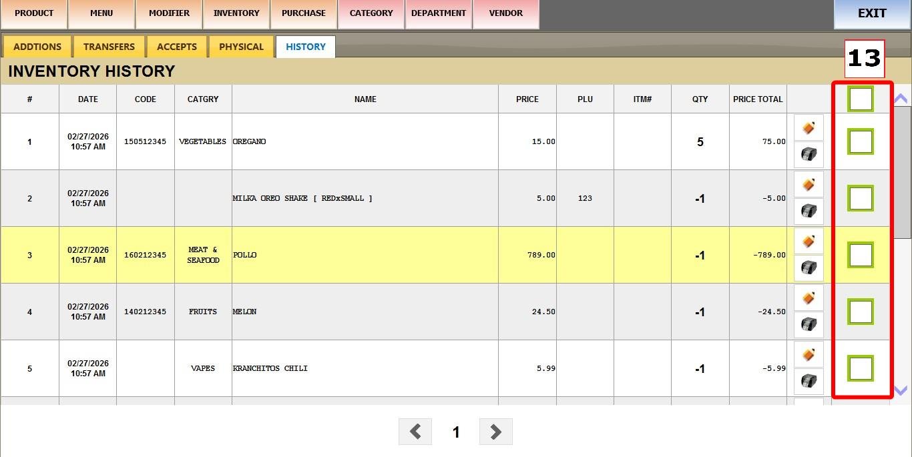The width and height of the screenshot is (912, 457).
Task: Click the vertical scrollbar thumb
Action: (902, 171)
